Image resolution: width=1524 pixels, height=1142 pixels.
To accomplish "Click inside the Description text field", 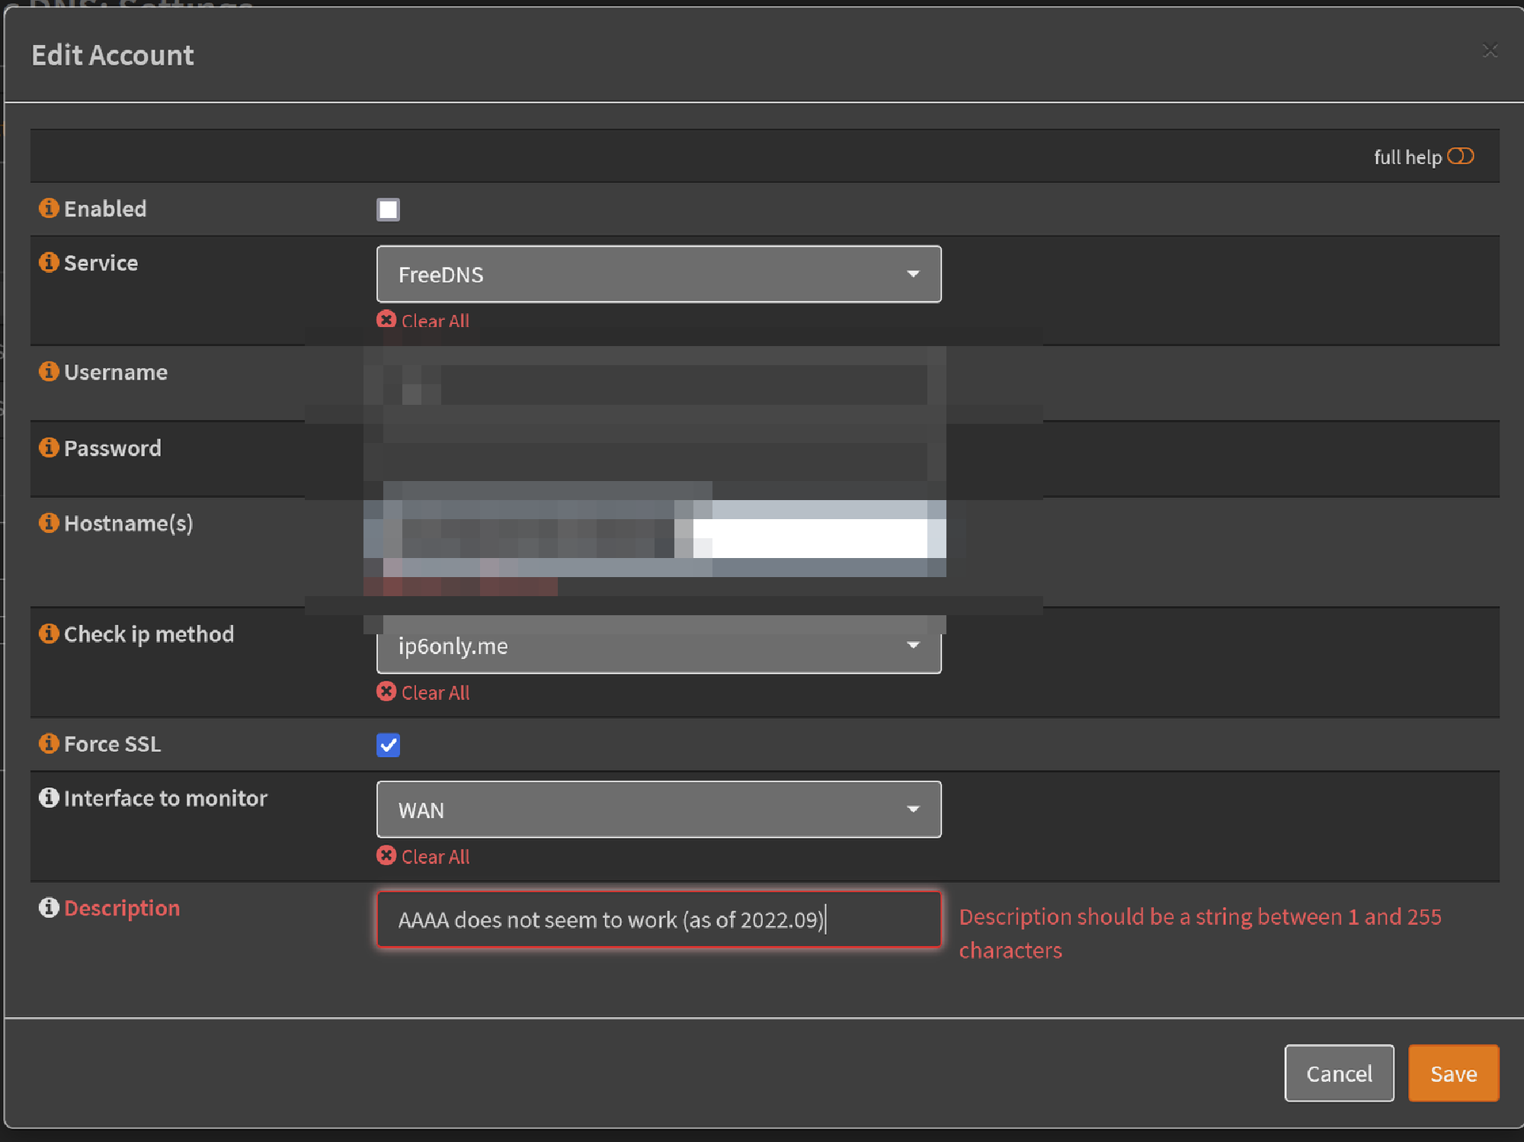I will pos(658,919).
